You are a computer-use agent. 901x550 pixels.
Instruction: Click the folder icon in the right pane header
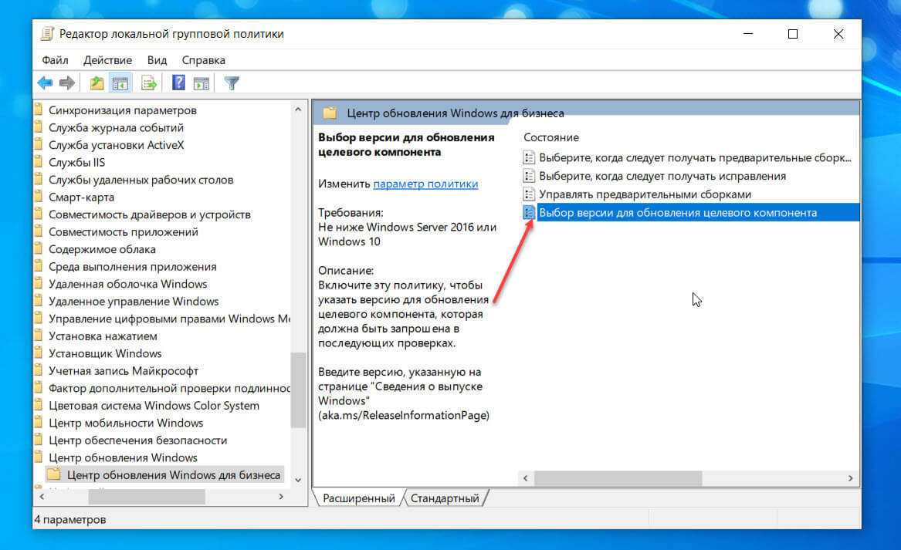330,113
